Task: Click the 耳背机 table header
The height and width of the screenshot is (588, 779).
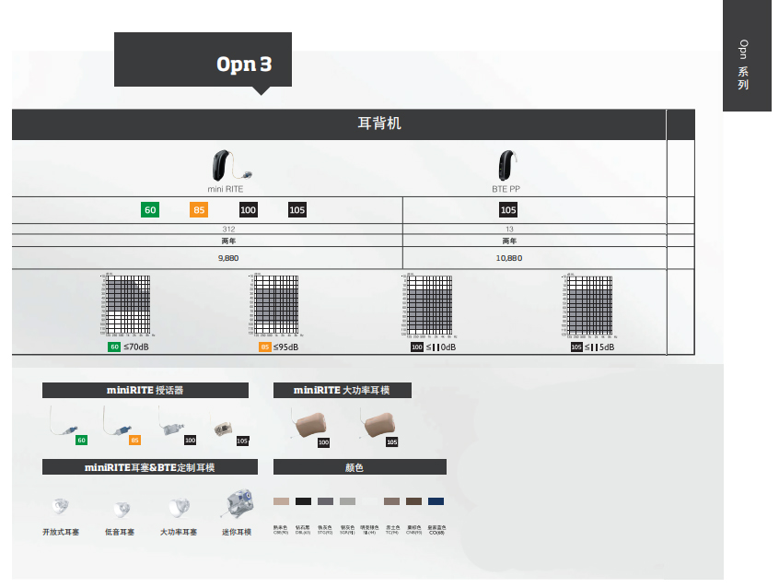Action: (x=378, y=123)
